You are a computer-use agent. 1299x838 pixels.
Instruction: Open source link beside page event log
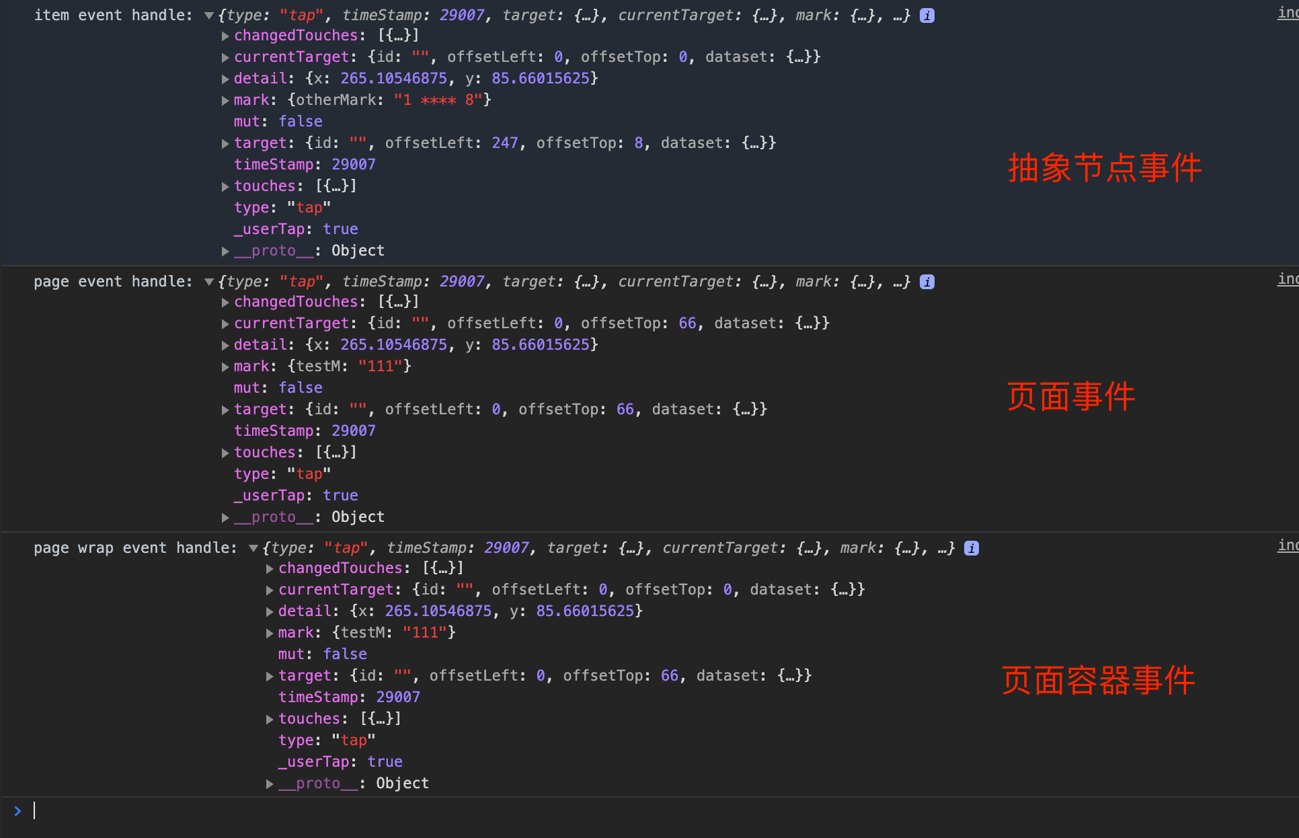pos(1288,279)
